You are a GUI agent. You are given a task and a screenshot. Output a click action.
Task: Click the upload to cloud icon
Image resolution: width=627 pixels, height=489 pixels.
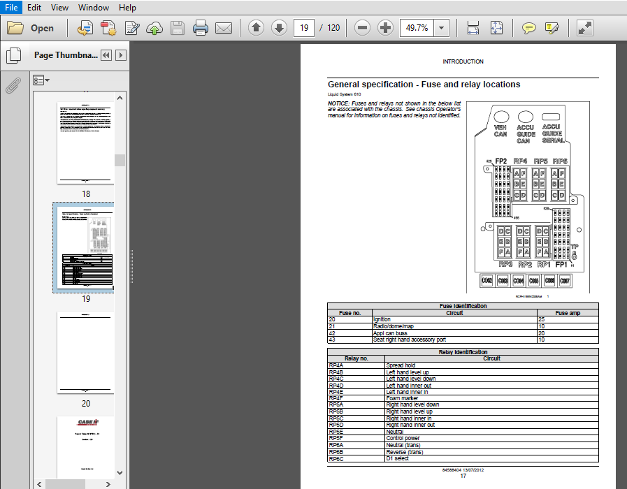click(x=154, y=28)
